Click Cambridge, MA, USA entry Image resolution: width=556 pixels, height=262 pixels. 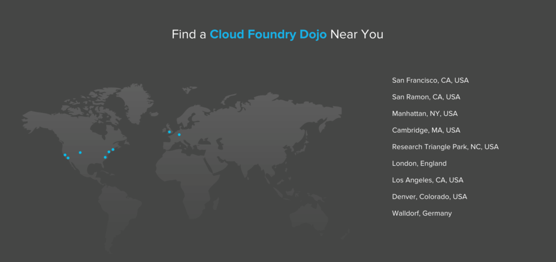pyautogui.click(x=426, y=130)
